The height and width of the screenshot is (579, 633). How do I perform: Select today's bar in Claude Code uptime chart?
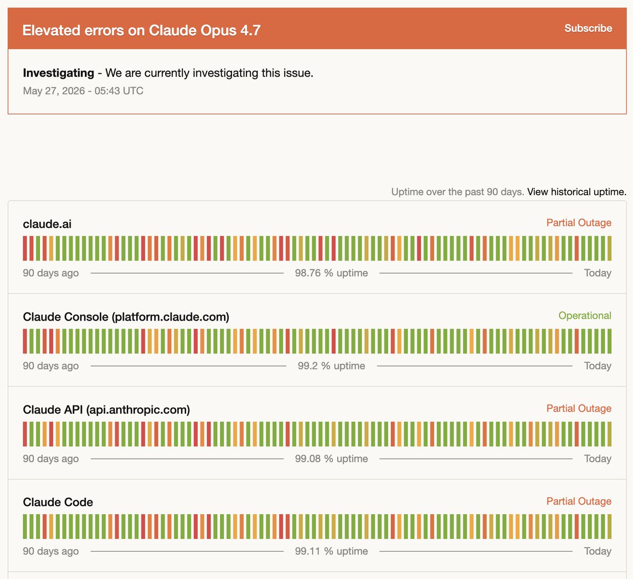pyautogui.click(x=609, y=526)
